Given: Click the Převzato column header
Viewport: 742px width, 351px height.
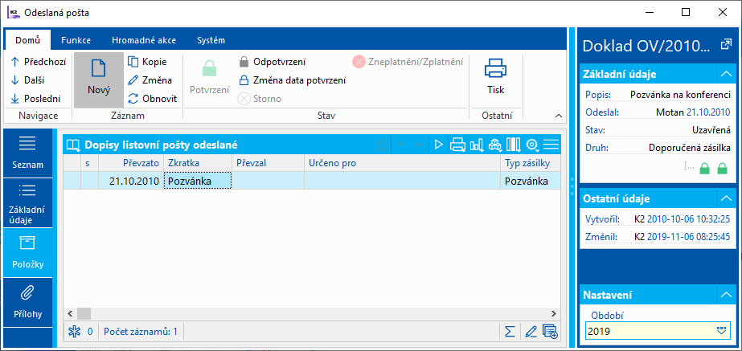Looking at the screenshot, I should pos(131,163).
